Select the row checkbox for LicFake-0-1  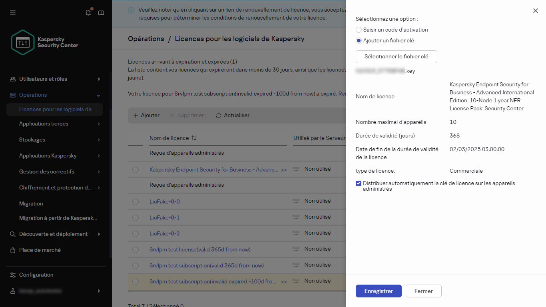135,217
